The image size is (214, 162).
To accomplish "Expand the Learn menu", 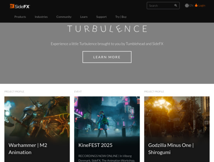I will (x=84, y=17).
